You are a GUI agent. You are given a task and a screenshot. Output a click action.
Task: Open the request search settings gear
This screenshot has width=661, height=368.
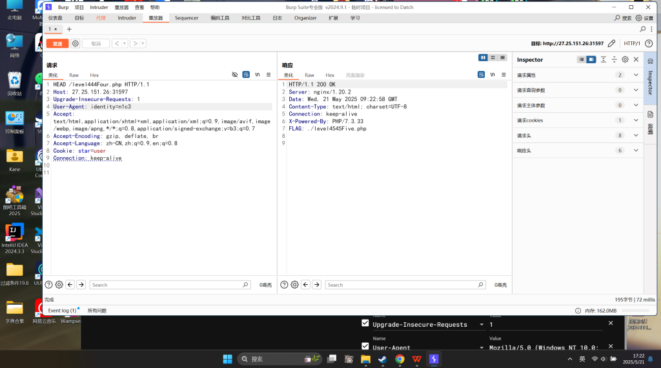pos(59,285)
